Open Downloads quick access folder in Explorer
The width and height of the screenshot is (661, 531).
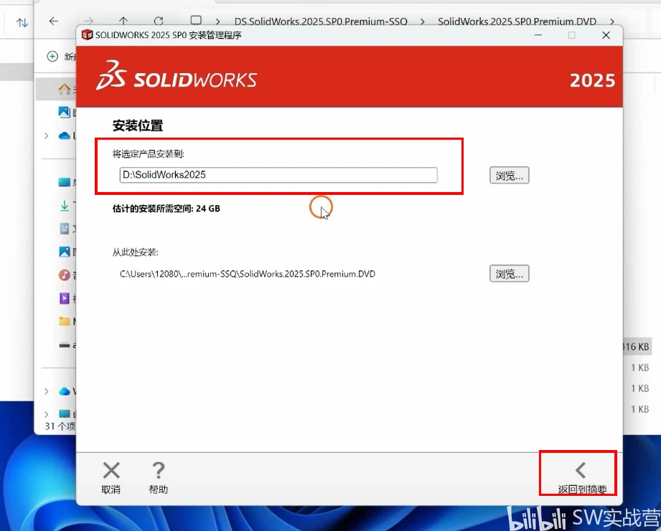pos(65,206)
